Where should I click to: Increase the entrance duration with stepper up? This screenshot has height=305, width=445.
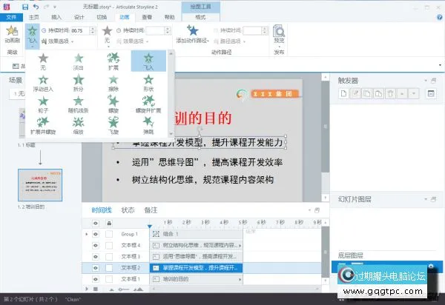[93, 29]
